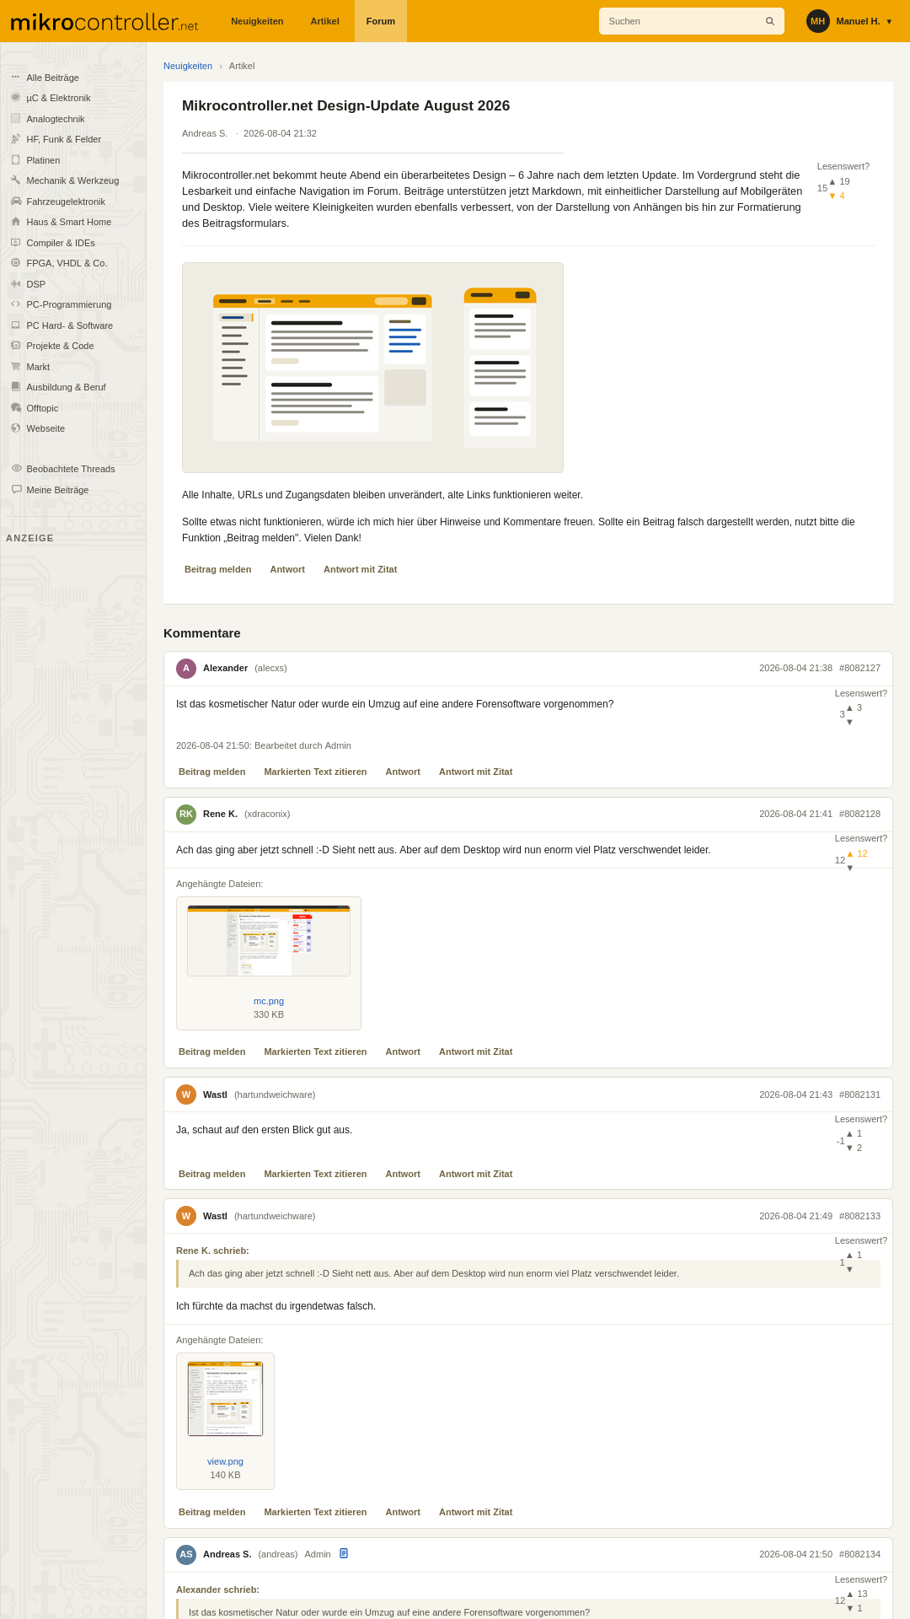Viewport: 910px width, 1619px height.
Task: Click the MH user avatar
Action: point(818,21)
